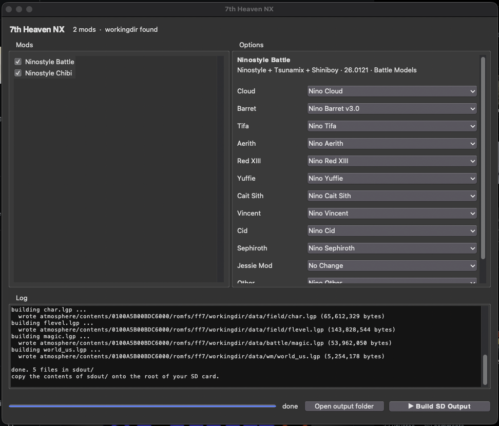Click Open output folder button

point(344,406)
